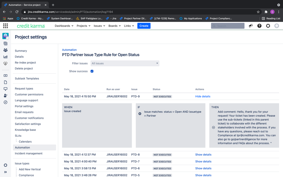The height and width of the screenshot is (177, 283).
Task: Open the compass sidebar icon
Action: [x=5, y=102]
